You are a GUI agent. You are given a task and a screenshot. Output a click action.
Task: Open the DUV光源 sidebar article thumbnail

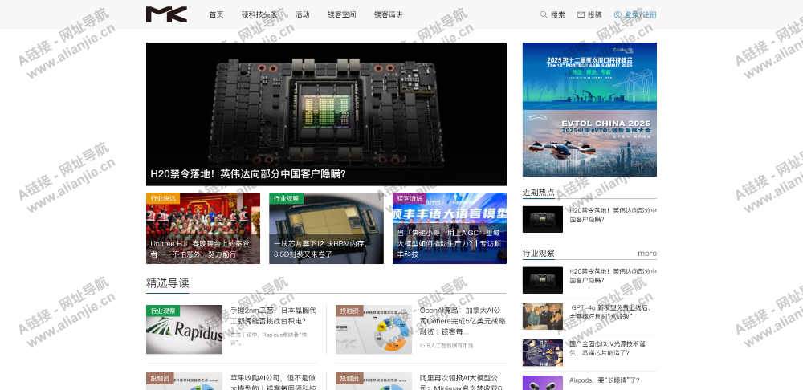click(542, 352)
